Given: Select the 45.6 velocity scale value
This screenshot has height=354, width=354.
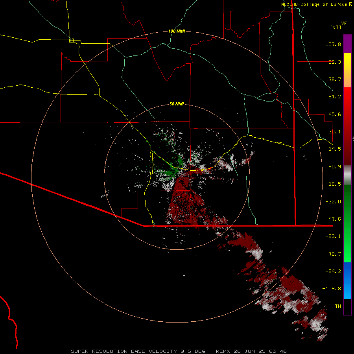Looking at the screenshot, I should coord(335,114).
